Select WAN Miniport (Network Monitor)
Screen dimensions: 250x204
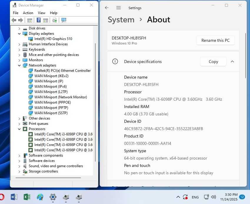pyautogui.click(x=61, y=97)
